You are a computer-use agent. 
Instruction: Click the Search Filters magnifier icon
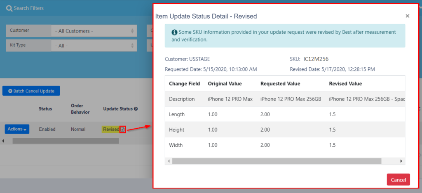pos(9,8)
